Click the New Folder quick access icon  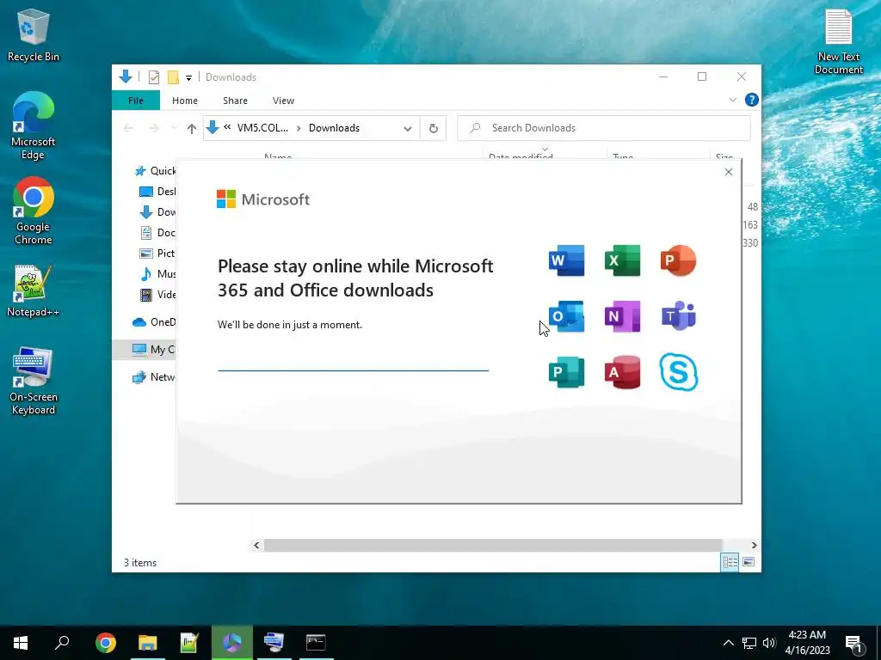click(x=173, y=77)
